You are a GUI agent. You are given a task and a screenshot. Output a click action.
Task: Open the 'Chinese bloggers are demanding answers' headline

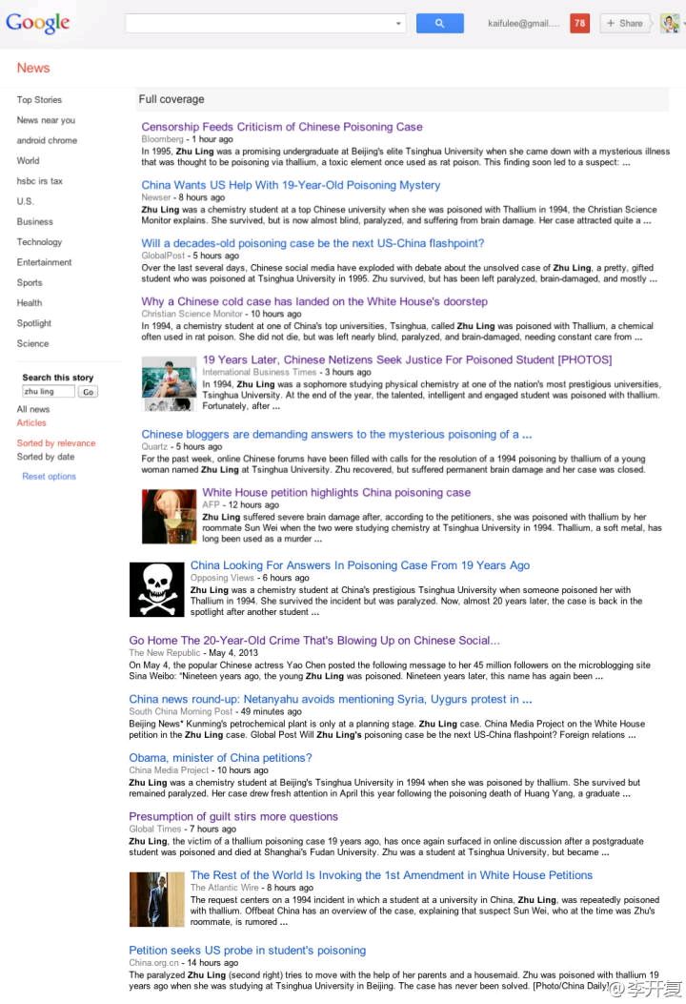(x=336, y=434)
